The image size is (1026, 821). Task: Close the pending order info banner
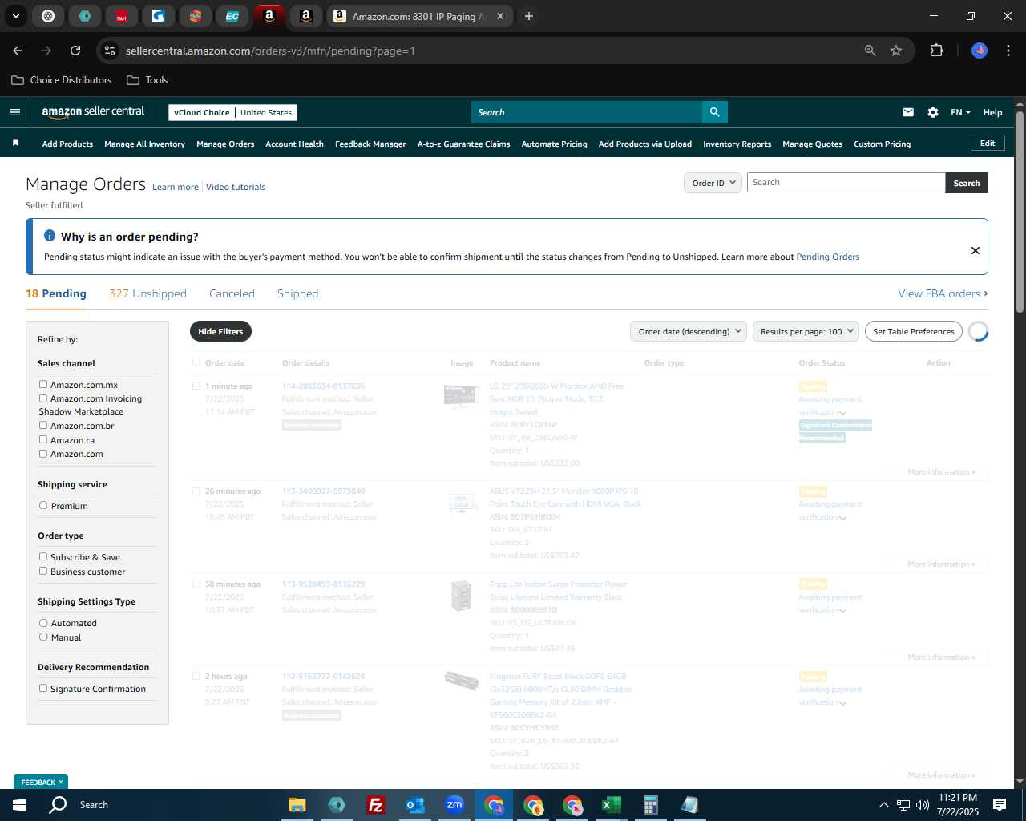(x=976, y=250)
